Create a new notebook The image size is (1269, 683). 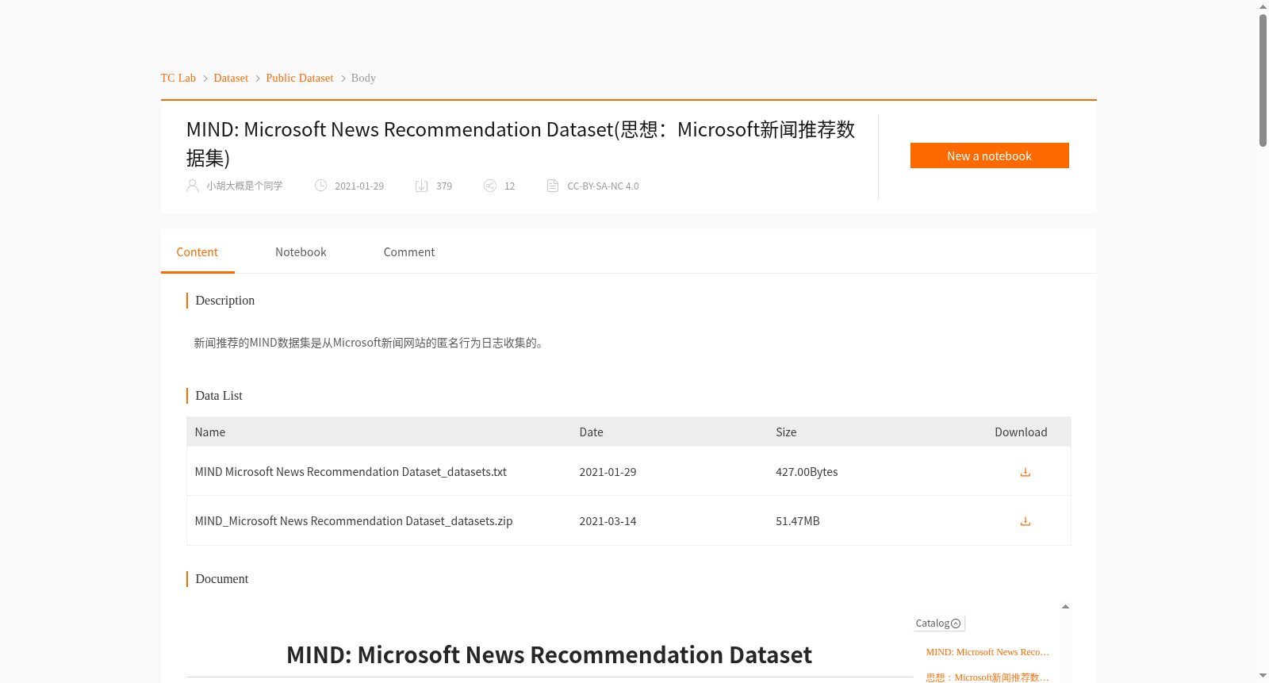tap(989, 155)
